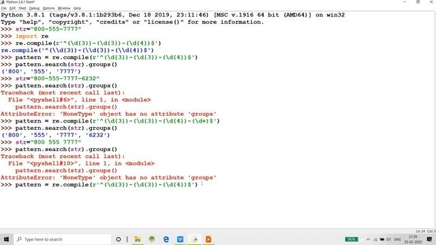
Task: Click the output tuple ending with '6232'
Action: [x=55, y=135]
